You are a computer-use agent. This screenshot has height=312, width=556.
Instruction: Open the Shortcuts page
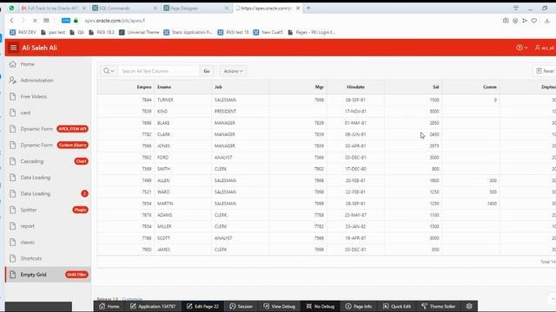pos(48,258)
